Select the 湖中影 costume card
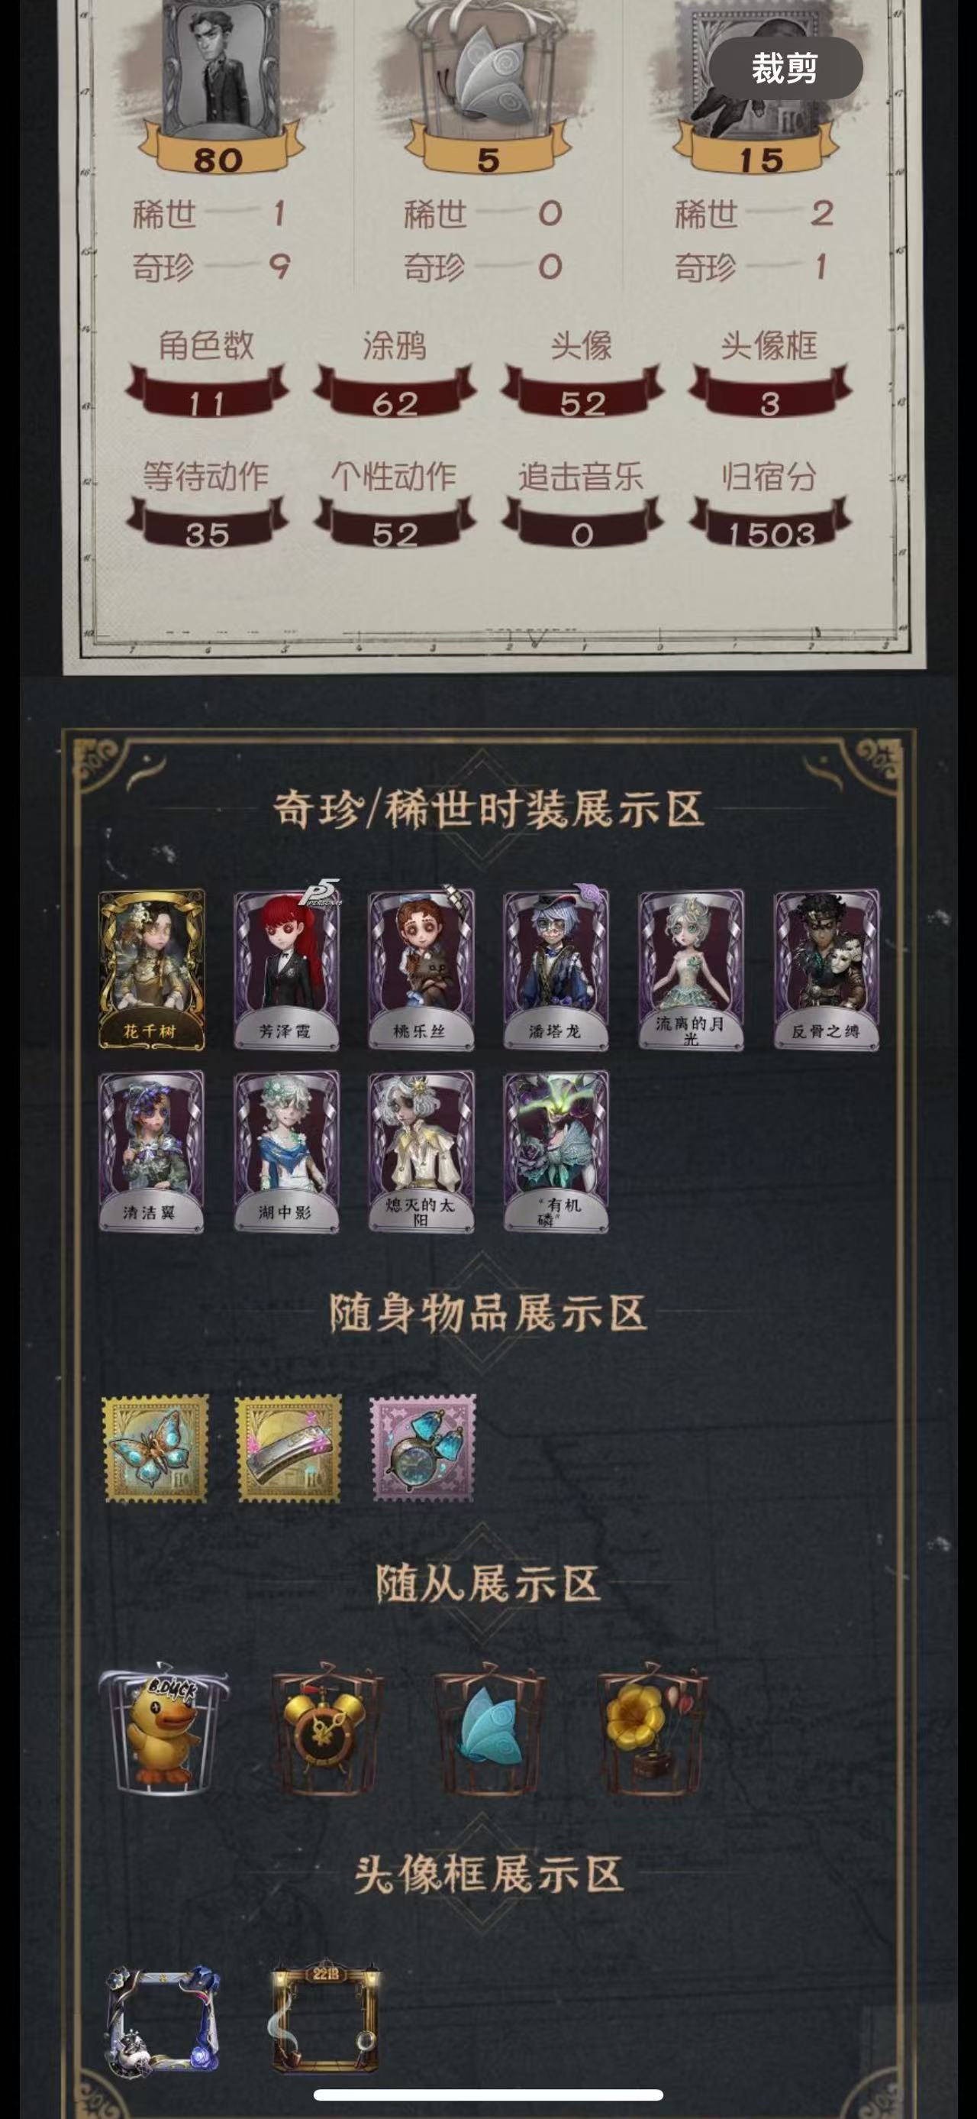The height and width of the screenshot is (2119, 977). [286, 1151]
